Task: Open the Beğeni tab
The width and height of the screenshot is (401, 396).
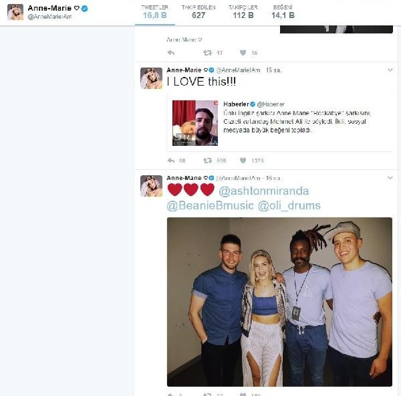Action: point(283,12)
